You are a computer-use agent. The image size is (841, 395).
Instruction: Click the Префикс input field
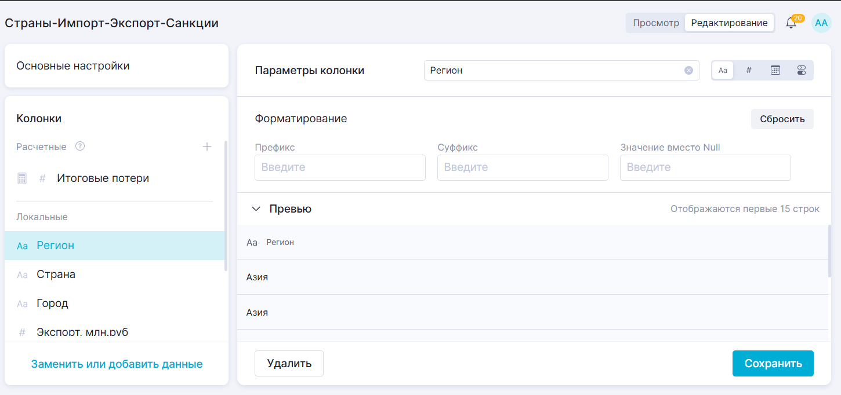pyautogui.click(x=340, y=167)
